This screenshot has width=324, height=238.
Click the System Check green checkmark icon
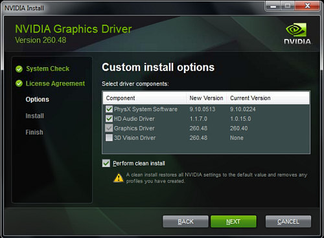tap(19, 69)
